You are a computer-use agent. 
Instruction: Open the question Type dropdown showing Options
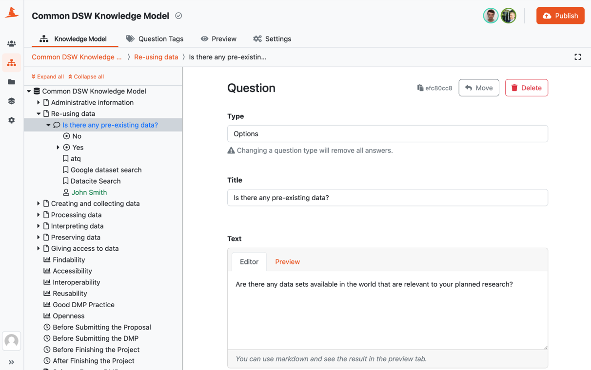(x=387, y=133)
